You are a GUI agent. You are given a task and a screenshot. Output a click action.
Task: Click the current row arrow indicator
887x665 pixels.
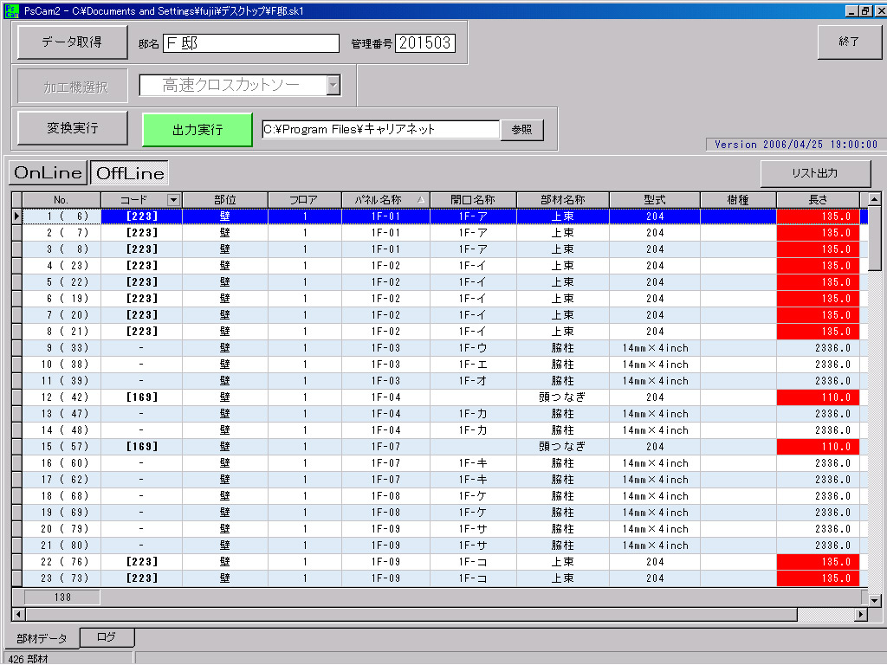click(16, 216)
